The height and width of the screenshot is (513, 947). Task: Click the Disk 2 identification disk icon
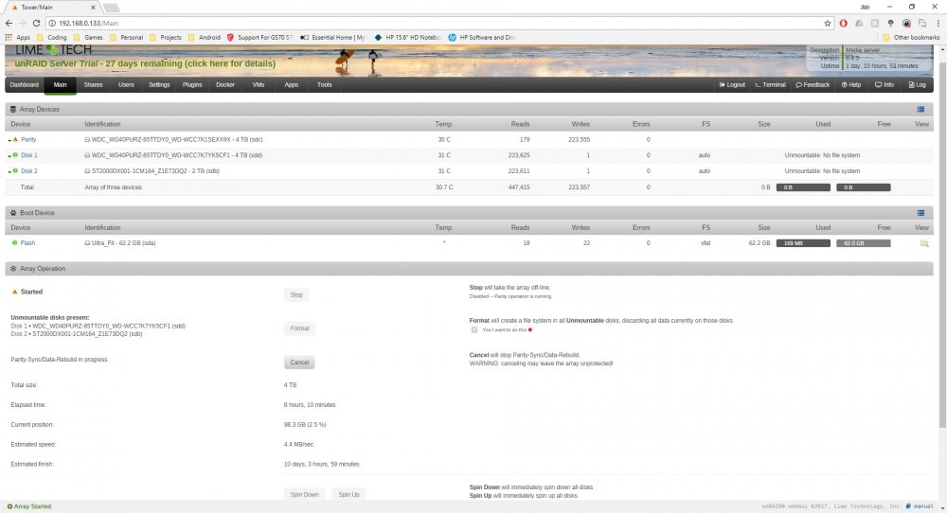pyautogui.click(x=87, y=170)
